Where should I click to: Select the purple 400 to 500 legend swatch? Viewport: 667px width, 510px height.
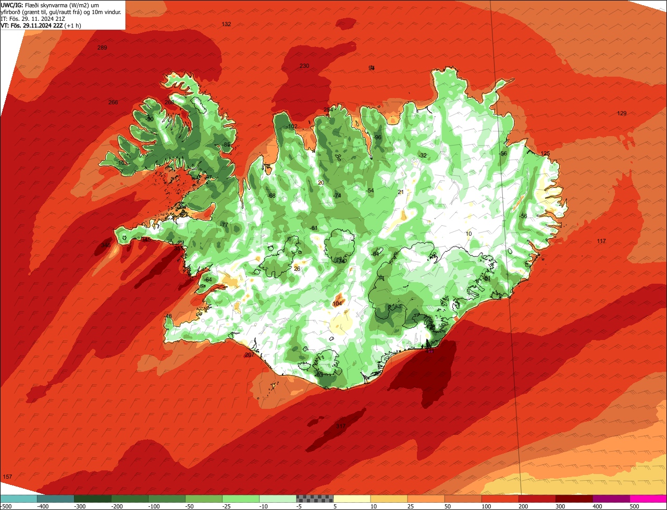click(x=611, y=499)
